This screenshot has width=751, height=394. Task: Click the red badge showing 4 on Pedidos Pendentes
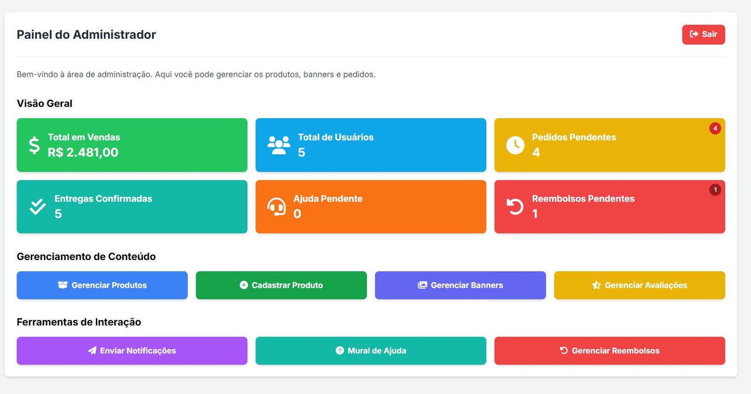tap(715, 128)
